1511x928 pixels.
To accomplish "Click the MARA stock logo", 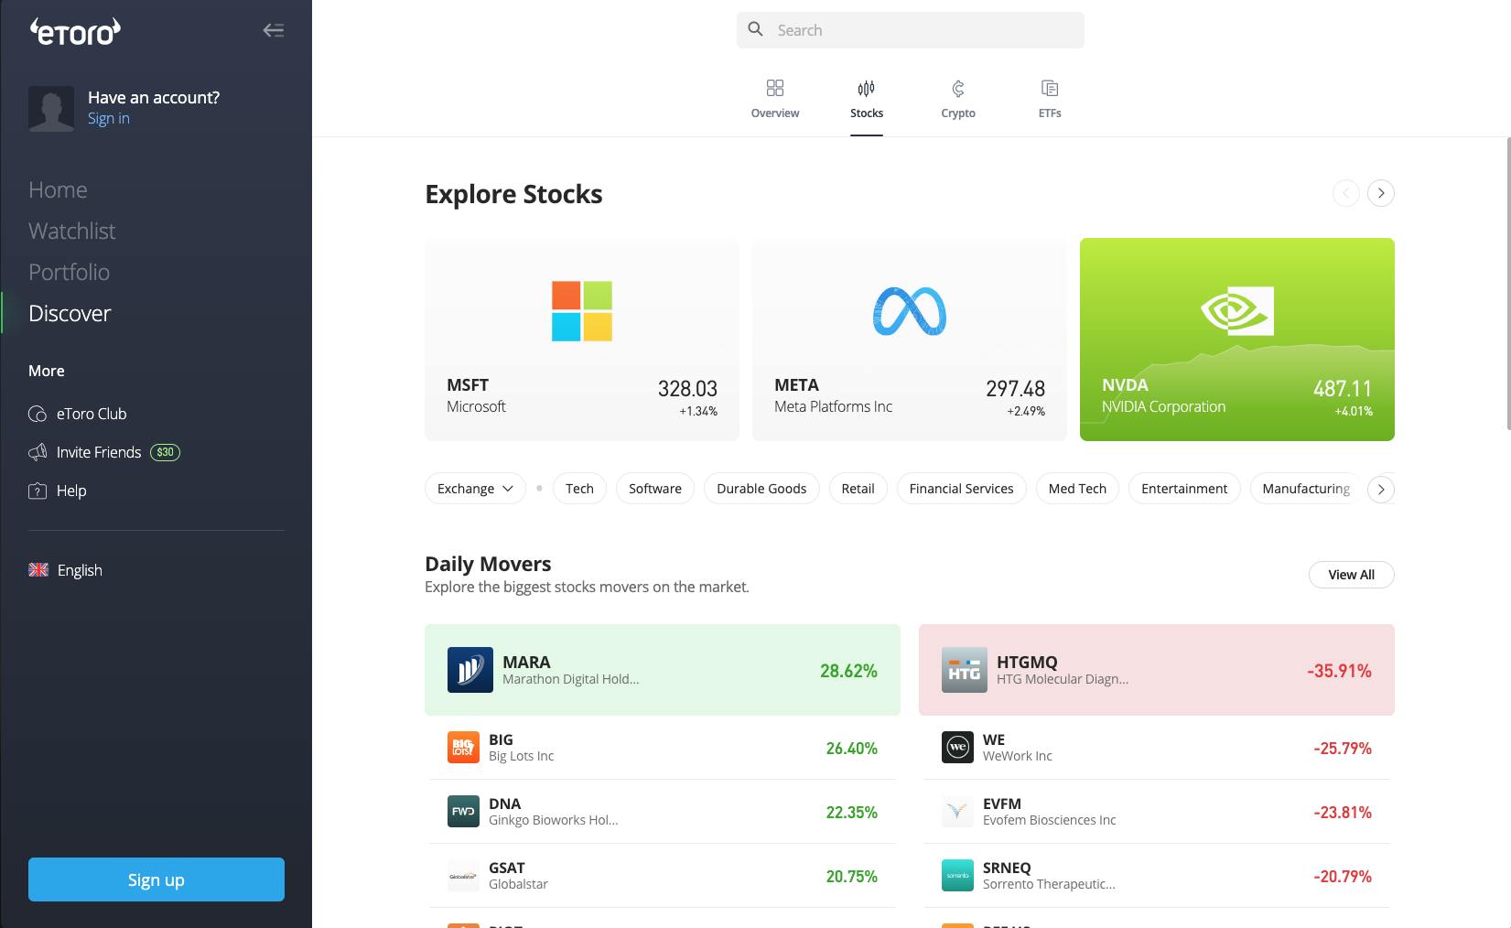I will (x=470, y=670).
